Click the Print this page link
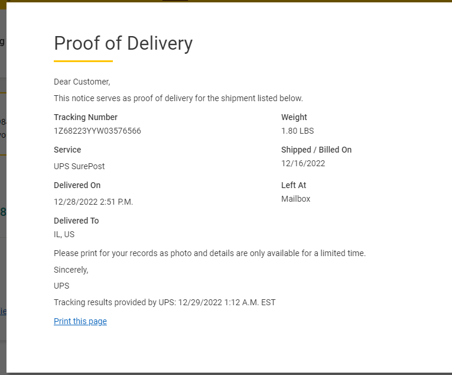Screen dimensions: 452x375 (x=80, y=321)
